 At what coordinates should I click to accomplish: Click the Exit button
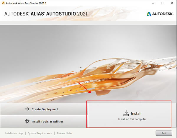point(164,133)
